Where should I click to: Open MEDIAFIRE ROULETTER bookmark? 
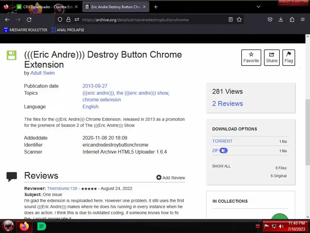point(25,30)
